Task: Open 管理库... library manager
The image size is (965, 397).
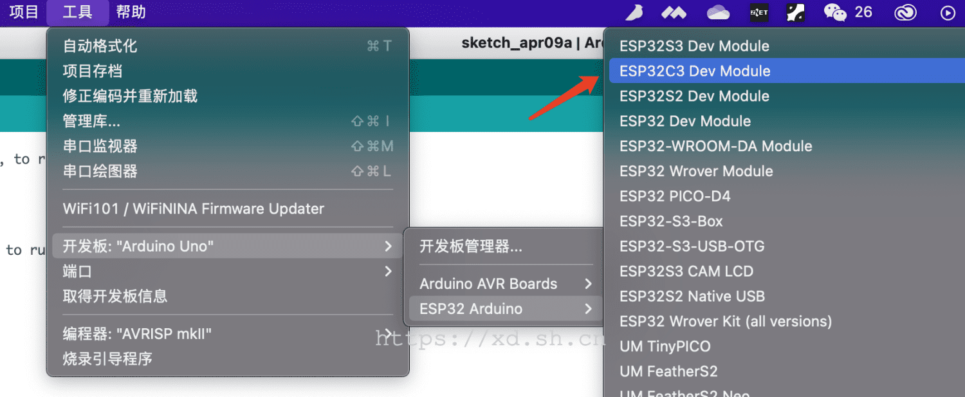Action: pyautogui.click(x=228, y=121)
